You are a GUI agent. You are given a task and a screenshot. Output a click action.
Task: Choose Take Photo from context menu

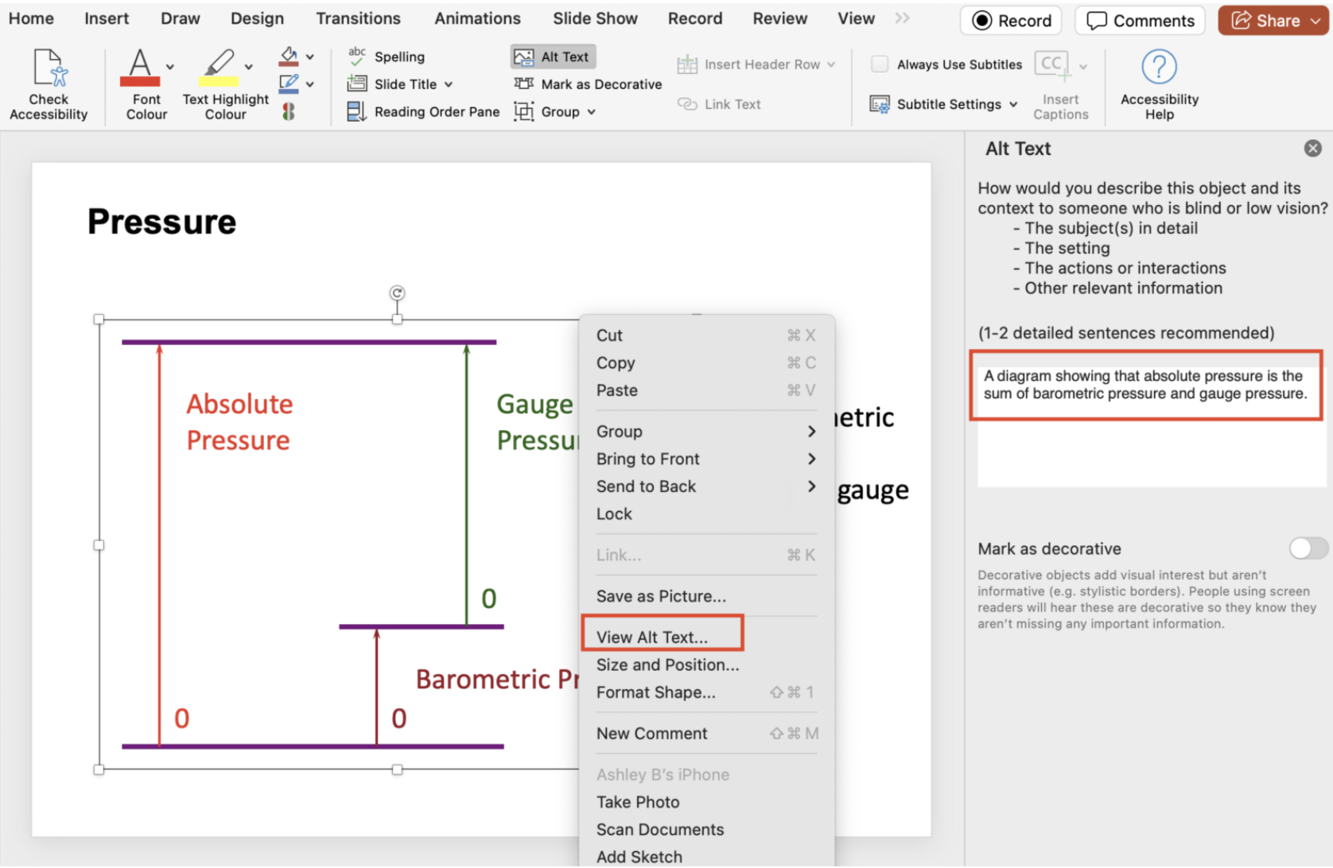click(706, 802)
